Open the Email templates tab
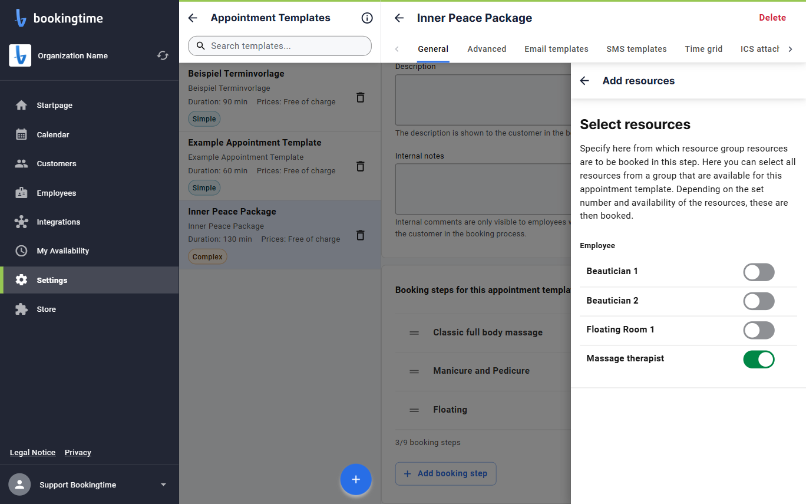 point(556,49)
